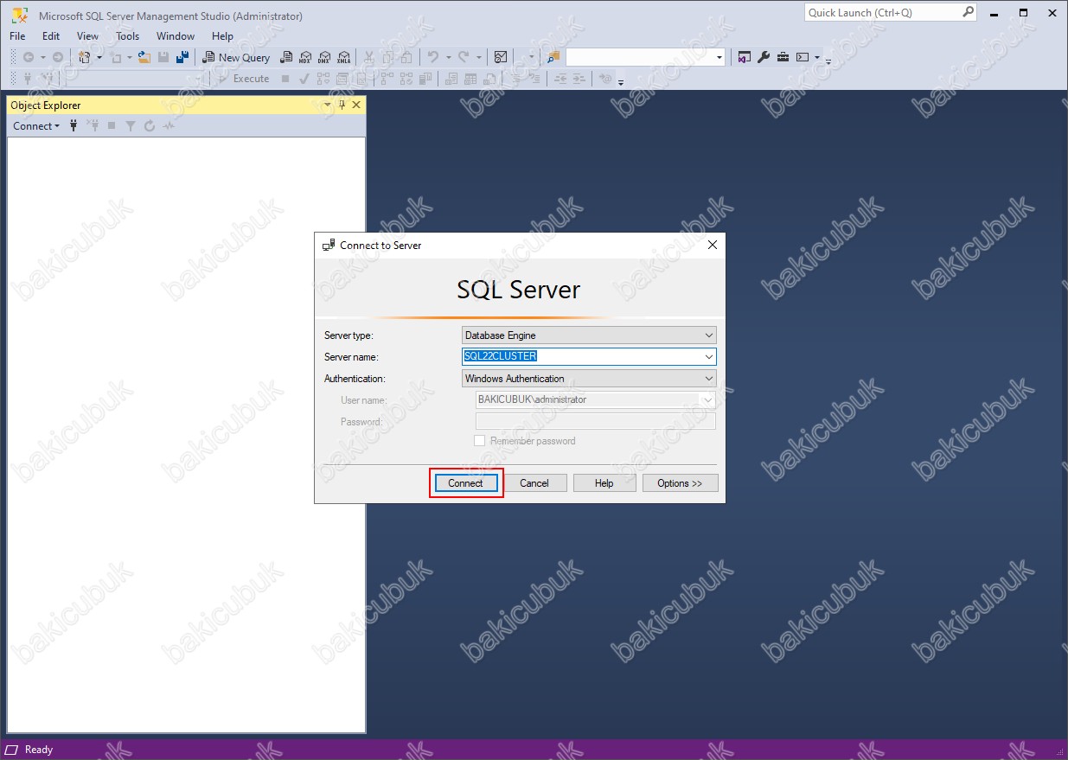This screenshot has height=760, width=1068.
Task: Close the Connect to Server dialog
Action: coord(713,246)
